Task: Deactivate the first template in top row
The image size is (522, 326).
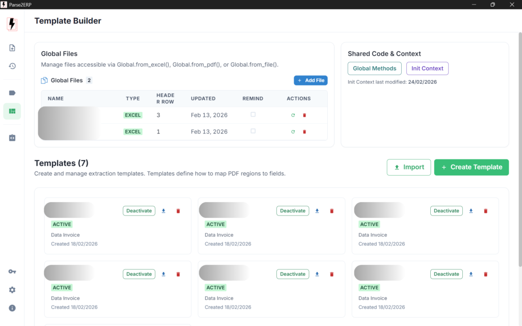Action: (x=139, y=211)
